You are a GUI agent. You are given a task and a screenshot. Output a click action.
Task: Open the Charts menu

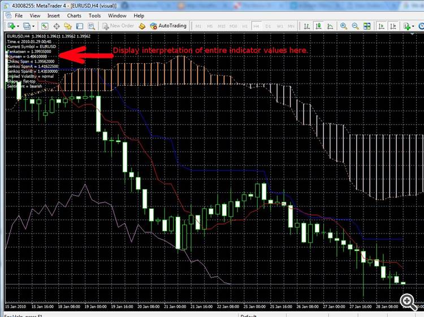point(74,16)
